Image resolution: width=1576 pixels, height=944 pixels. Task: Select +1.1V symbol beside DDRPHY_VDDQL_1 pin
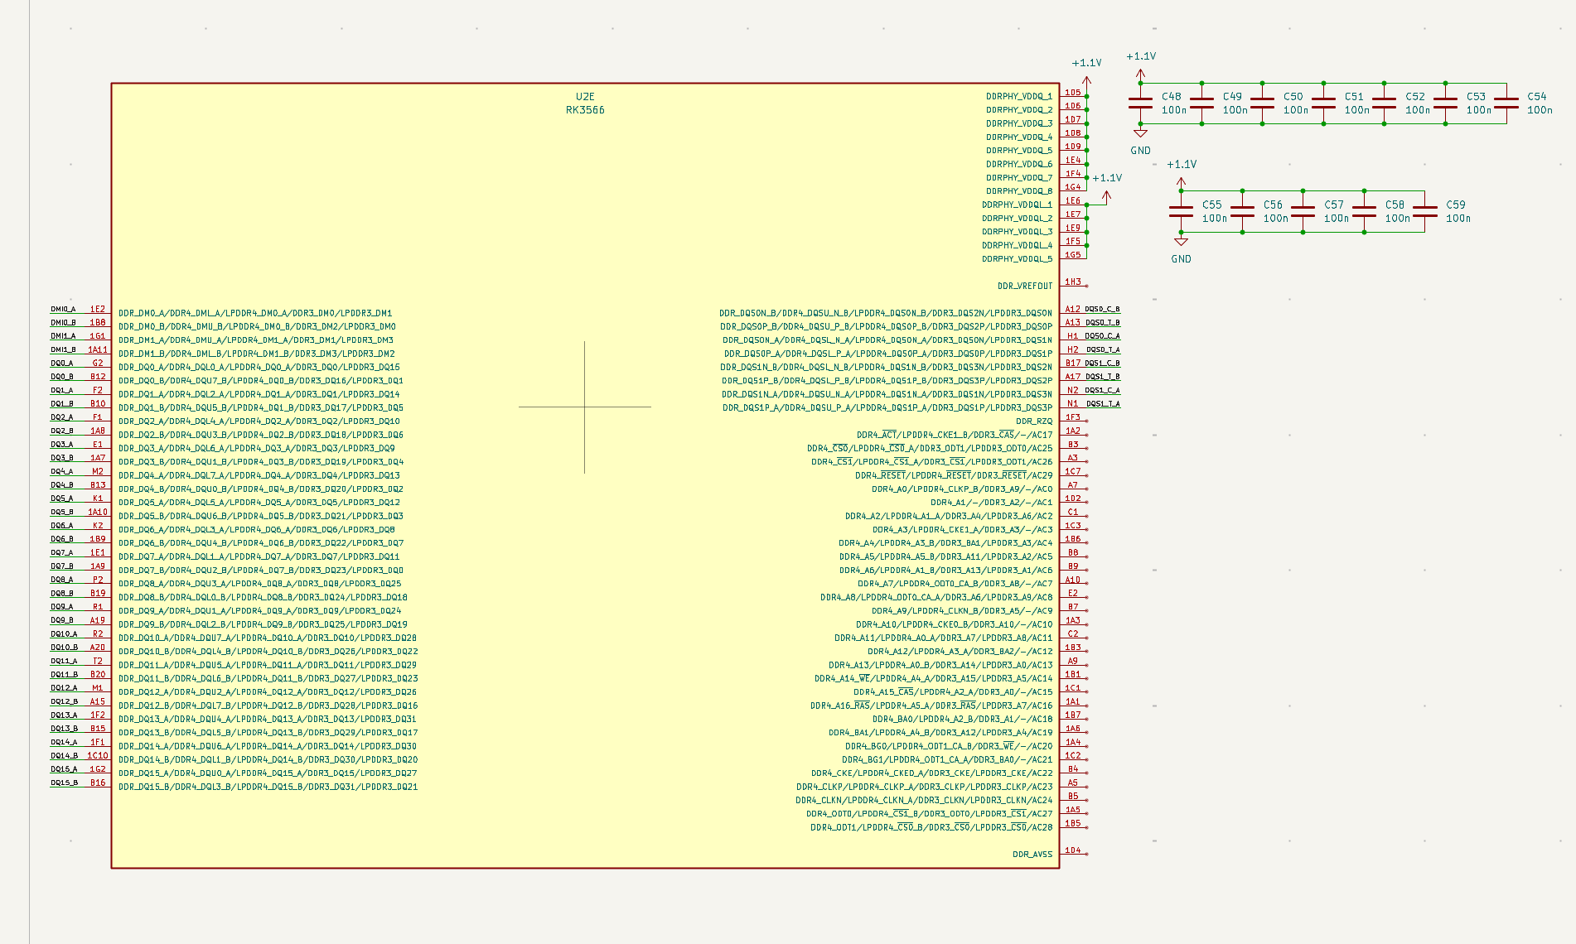point(1105,195)
